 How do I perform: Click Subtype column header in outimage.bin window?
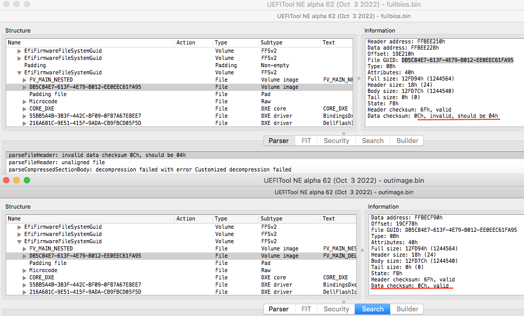[289, 218]
